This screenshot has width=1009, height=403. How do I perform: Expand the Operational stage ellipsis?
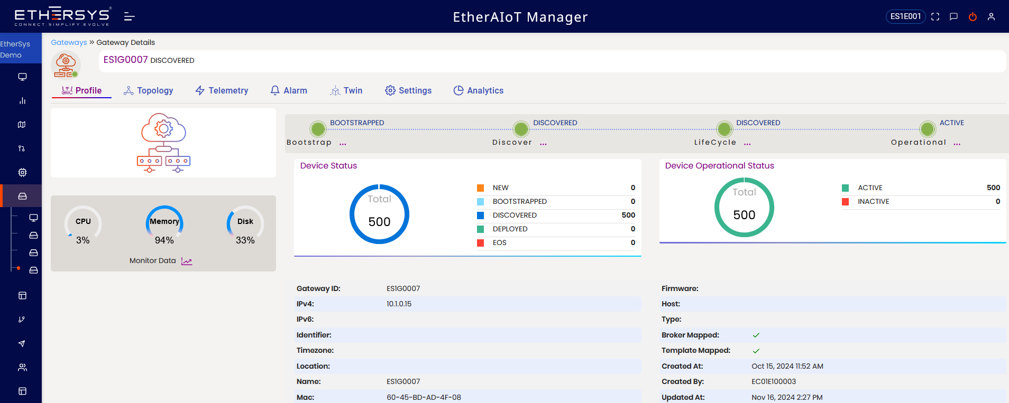957,143
